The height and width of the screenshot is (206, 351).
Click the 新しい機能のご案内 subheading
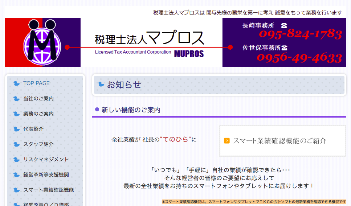[x=131, y=110]
